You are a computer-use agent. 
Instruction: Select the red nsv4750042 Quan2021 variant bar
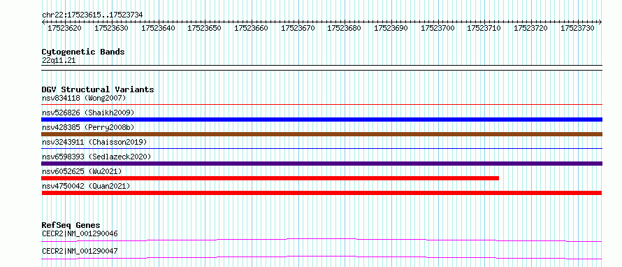(321, 193)
